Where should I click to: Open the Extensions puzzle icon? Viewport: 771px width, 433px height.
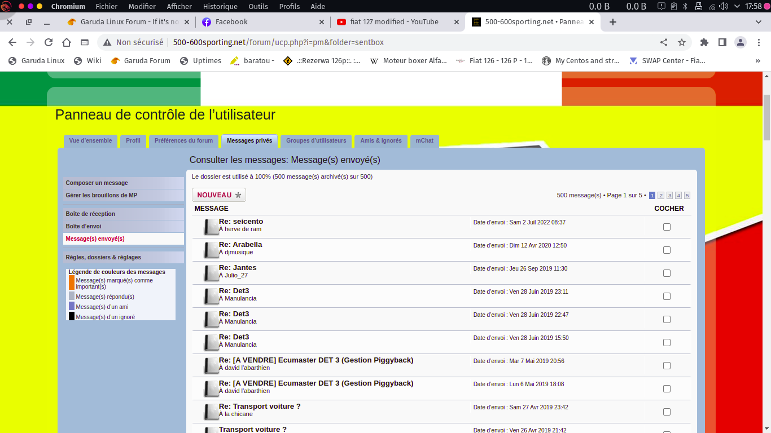(x=704, y=42)
